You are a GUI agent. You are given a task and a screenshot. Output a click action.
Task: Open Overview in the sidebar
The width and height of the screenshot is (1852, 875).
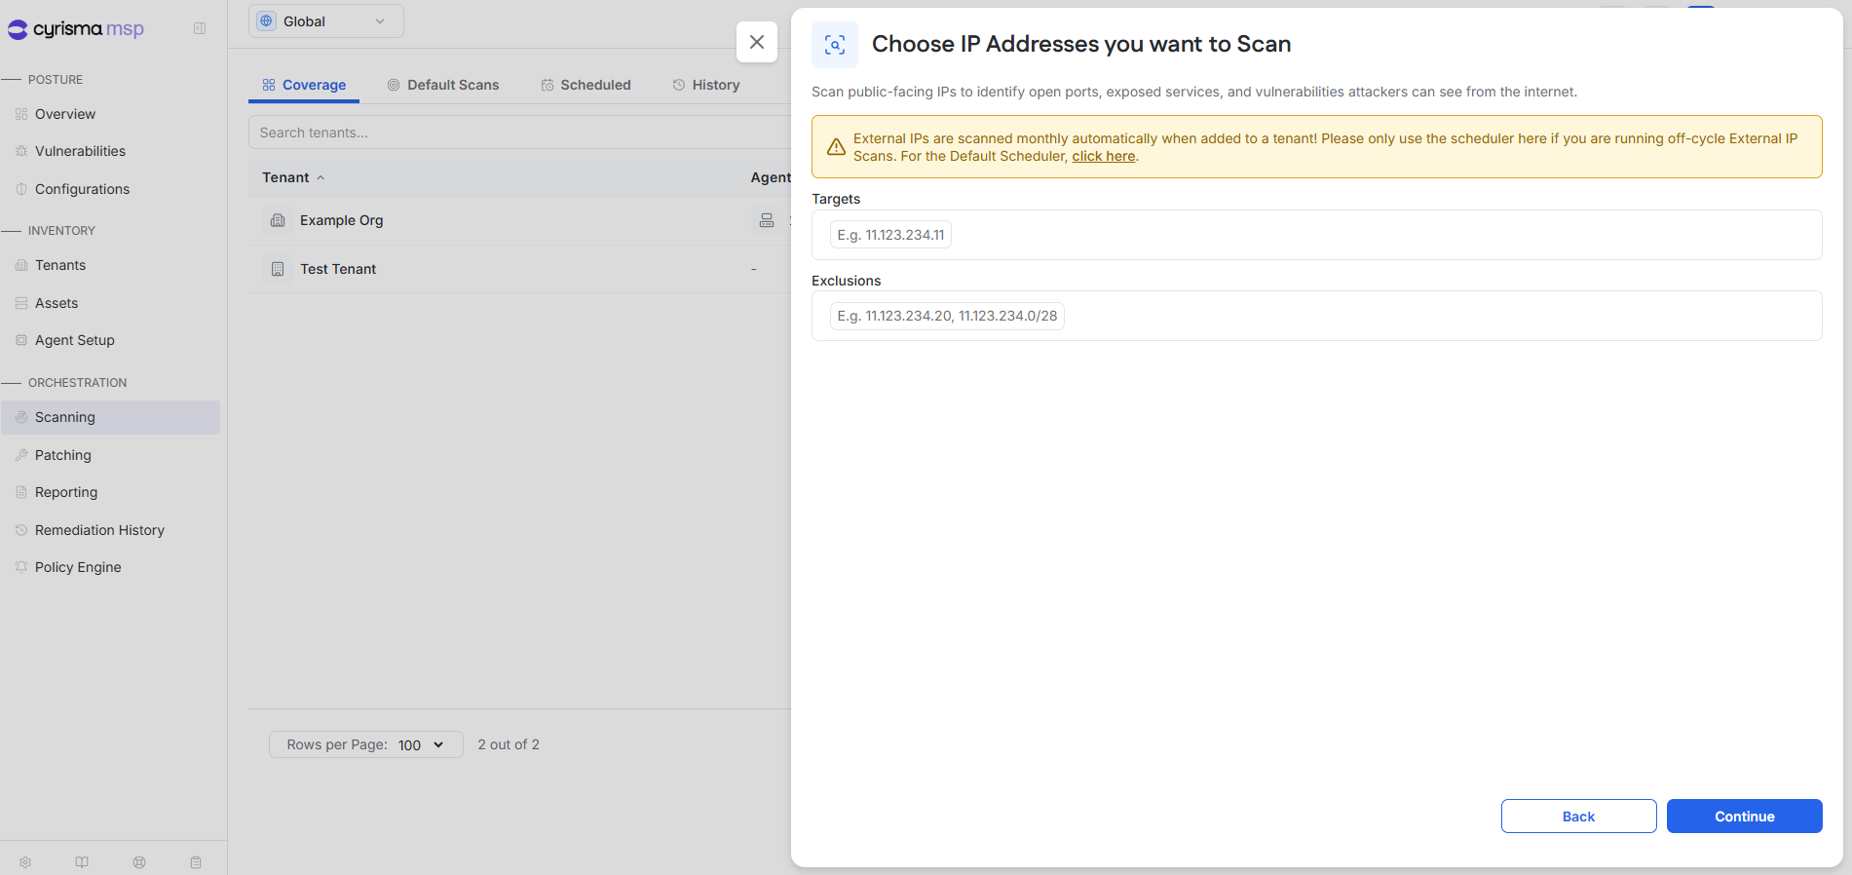point(65,114)
